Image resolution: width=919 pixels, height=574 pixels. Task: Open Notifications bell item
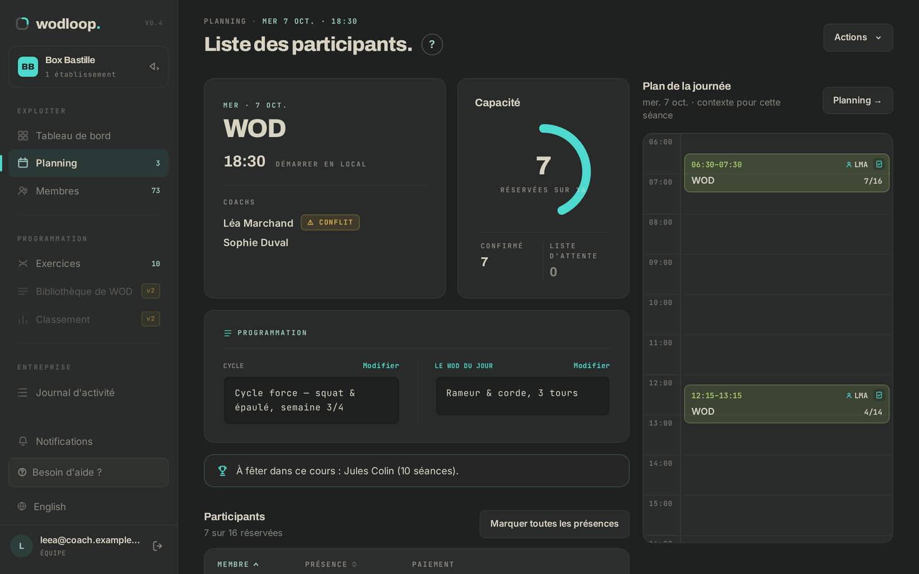click(88, 441)
